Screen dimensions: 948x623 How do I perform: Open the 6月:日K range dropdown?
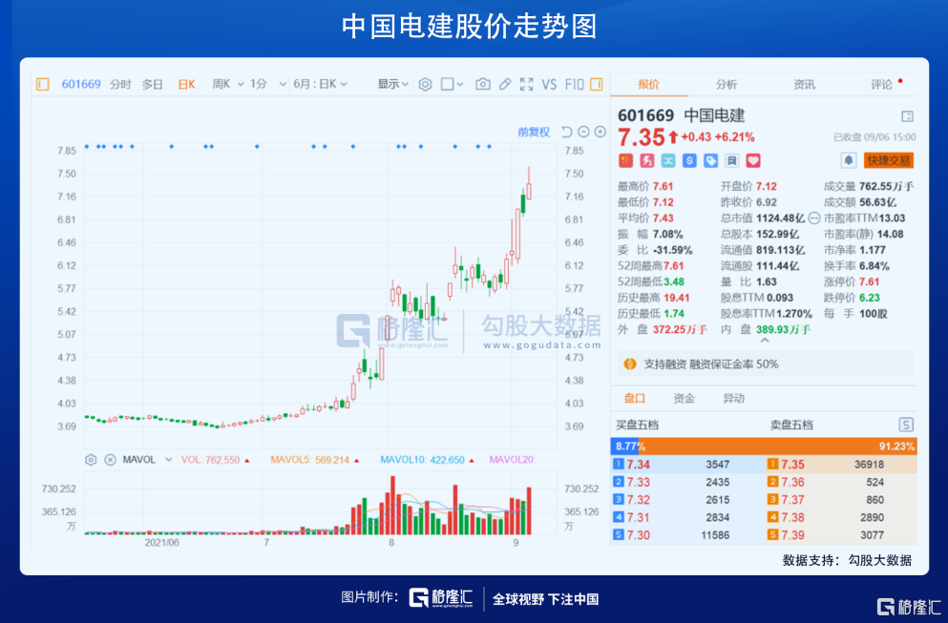tap(321, 84)
